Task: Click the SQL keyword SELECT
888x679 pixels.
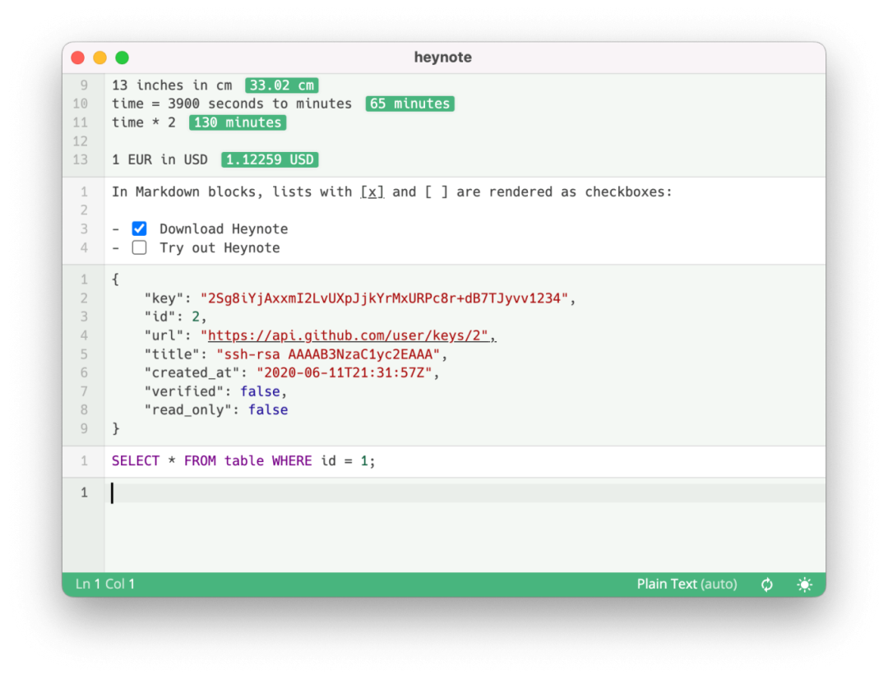Action: 136,461
